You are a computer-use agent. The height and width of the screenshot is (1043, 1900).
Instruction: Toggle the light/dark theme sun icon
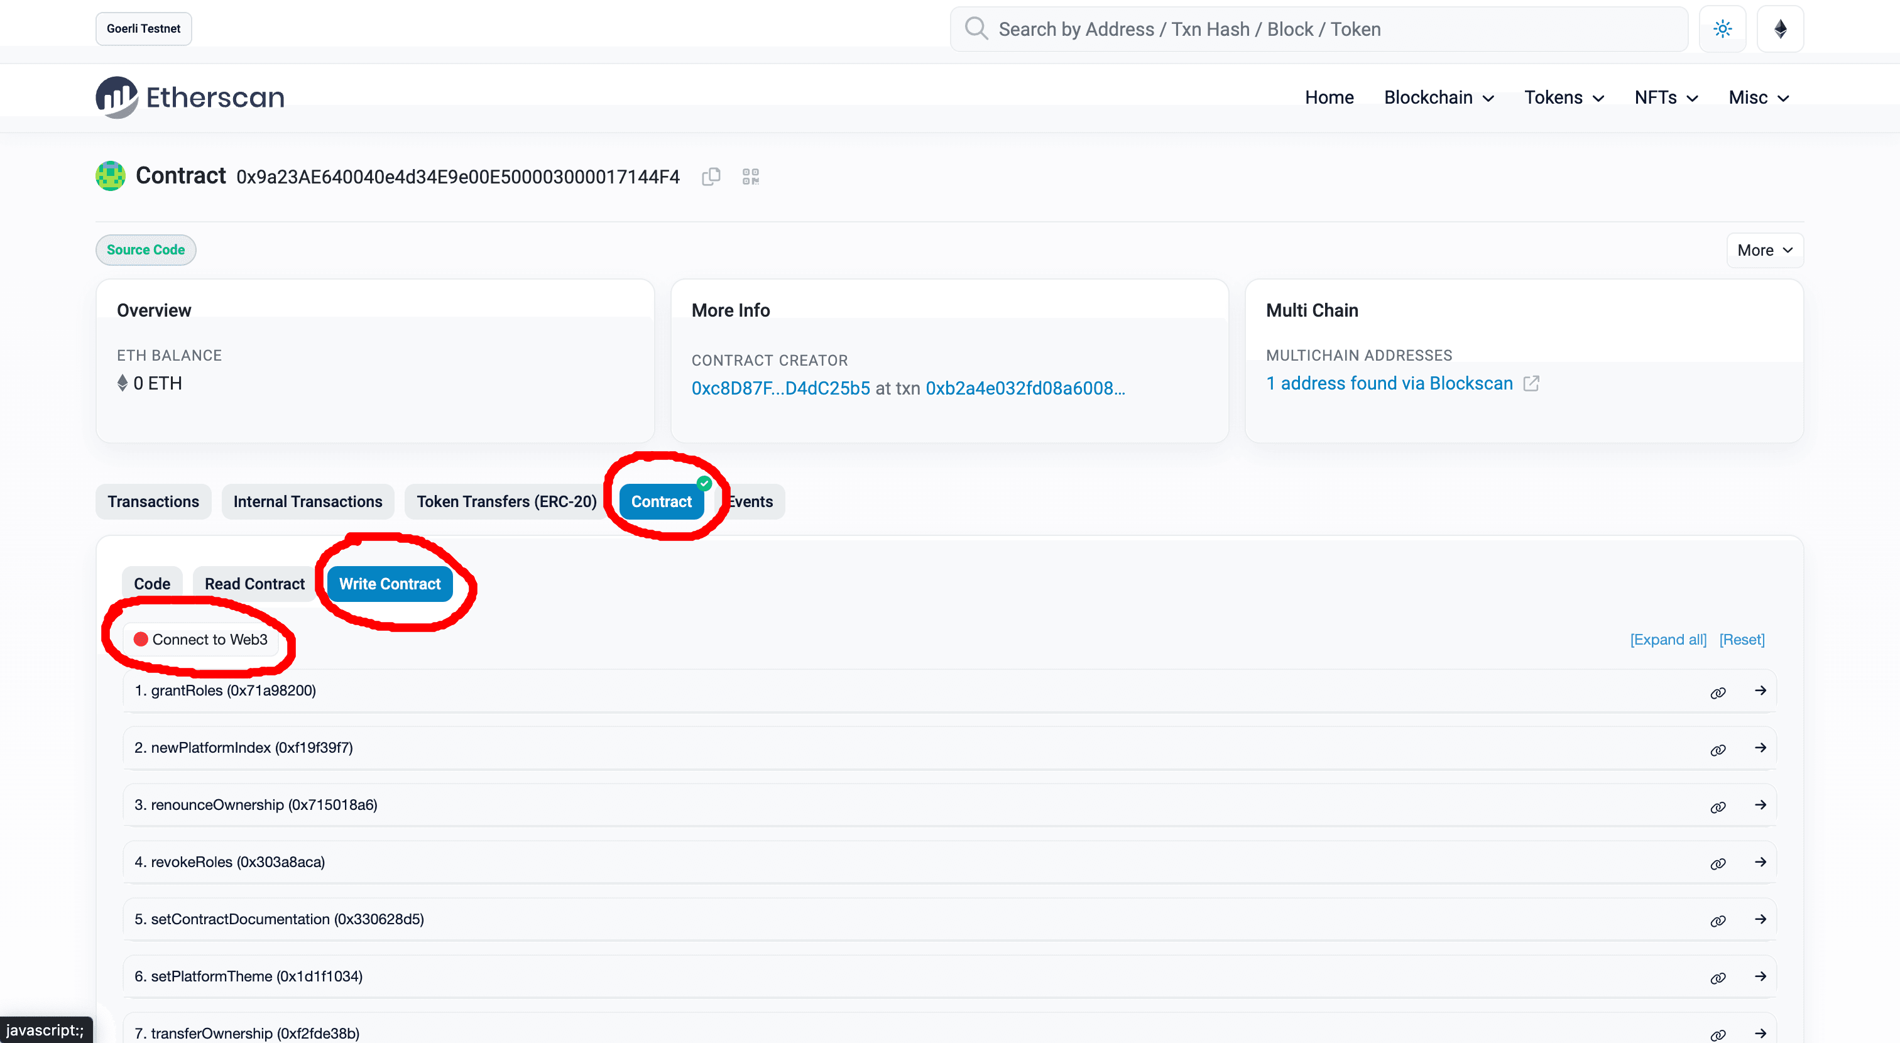tap(1722, 29)
